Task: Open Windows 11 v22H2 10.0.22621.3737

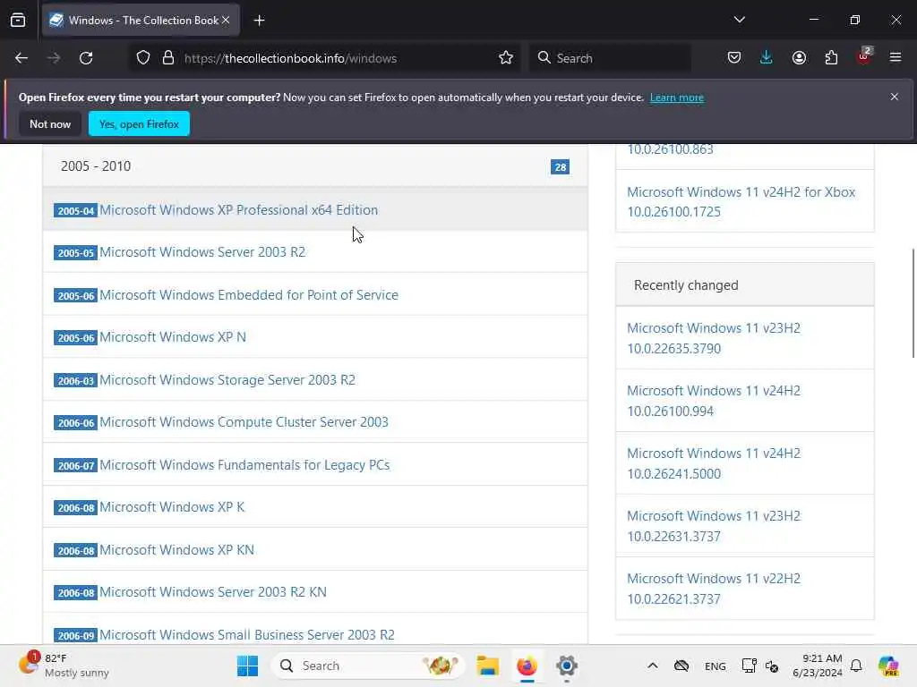Action: 714,589
